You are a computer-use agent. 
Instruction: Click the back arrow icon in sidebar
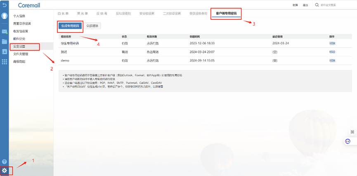pyautogui.click(x=5, y=5)
